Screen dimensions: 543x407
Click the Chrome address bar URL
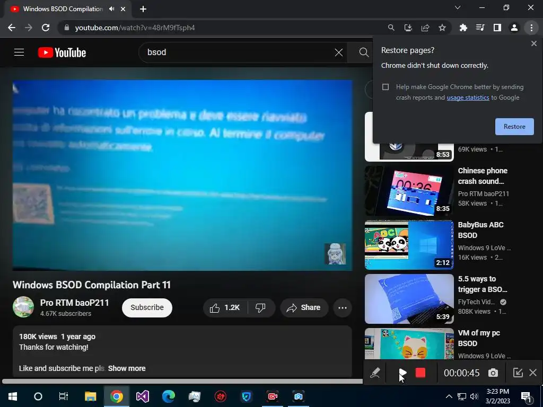point(135,28)
